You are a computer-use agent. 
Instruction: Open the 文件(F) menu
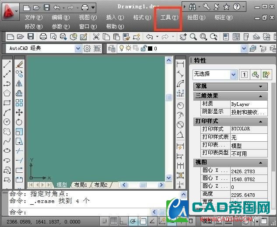click(34, 17)
